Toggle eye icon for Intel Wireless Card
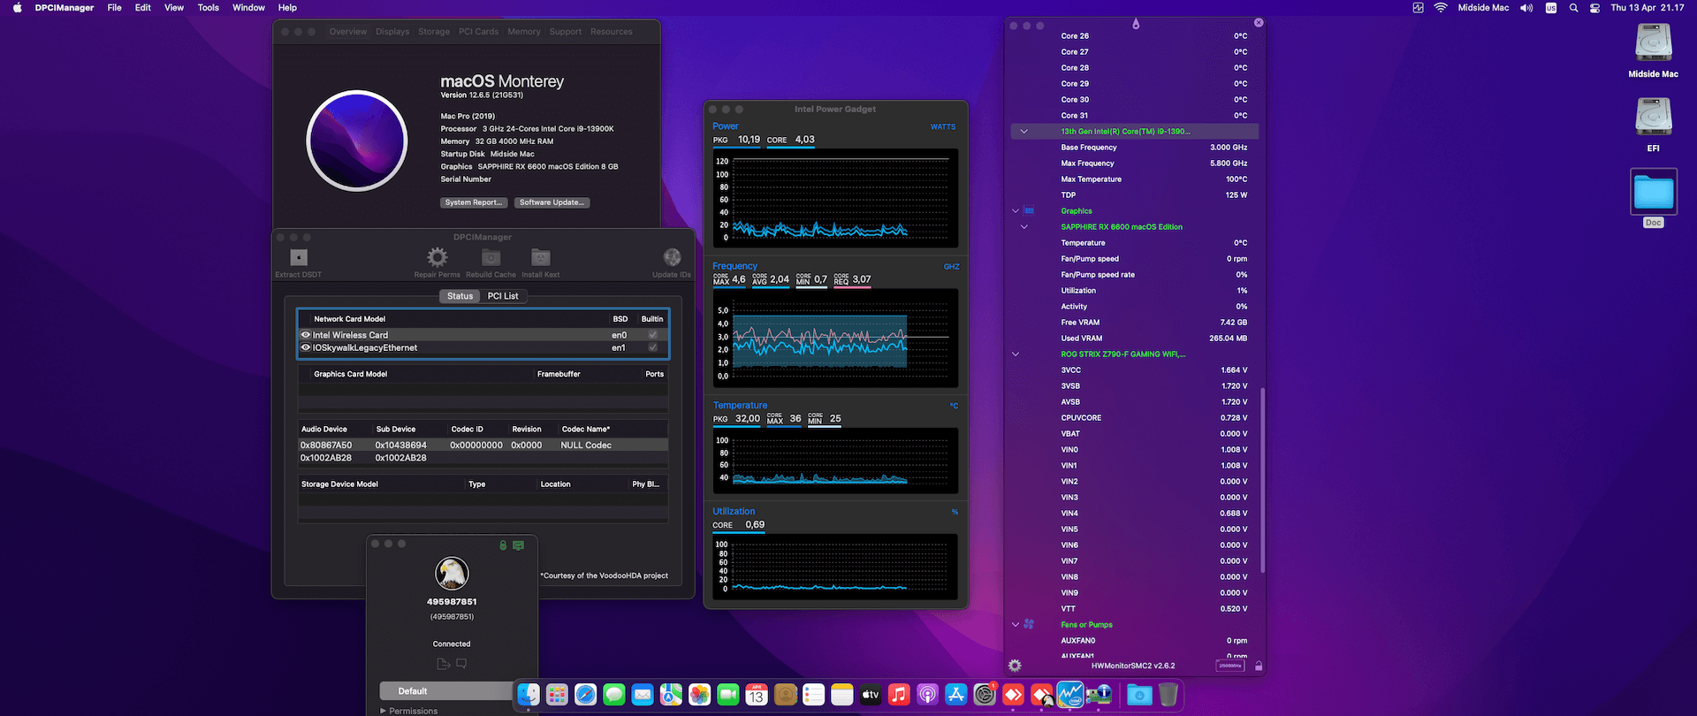The height and width of the screenshot is (716, 1697). 306,335
